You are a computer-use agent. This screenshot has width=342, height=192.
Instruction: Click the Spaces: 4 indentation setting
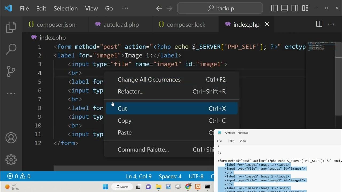click(x=170, y=176)
